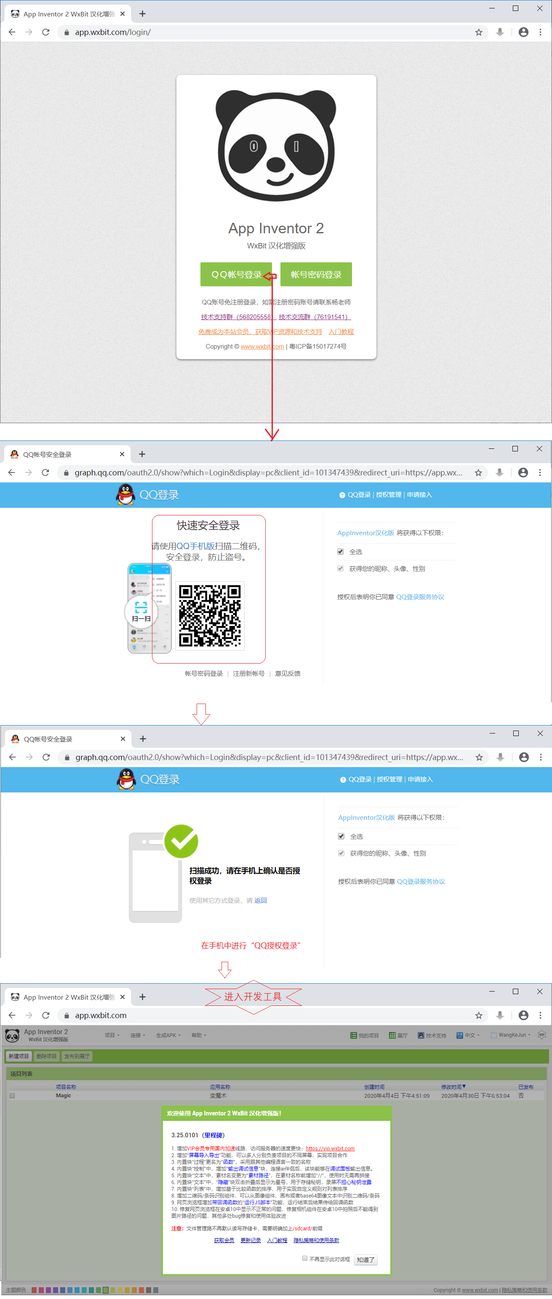This screenshot has height=1299, width=552.
Task: Click the 返回 link in the scan-success window
Action: (x=261, y=901)
